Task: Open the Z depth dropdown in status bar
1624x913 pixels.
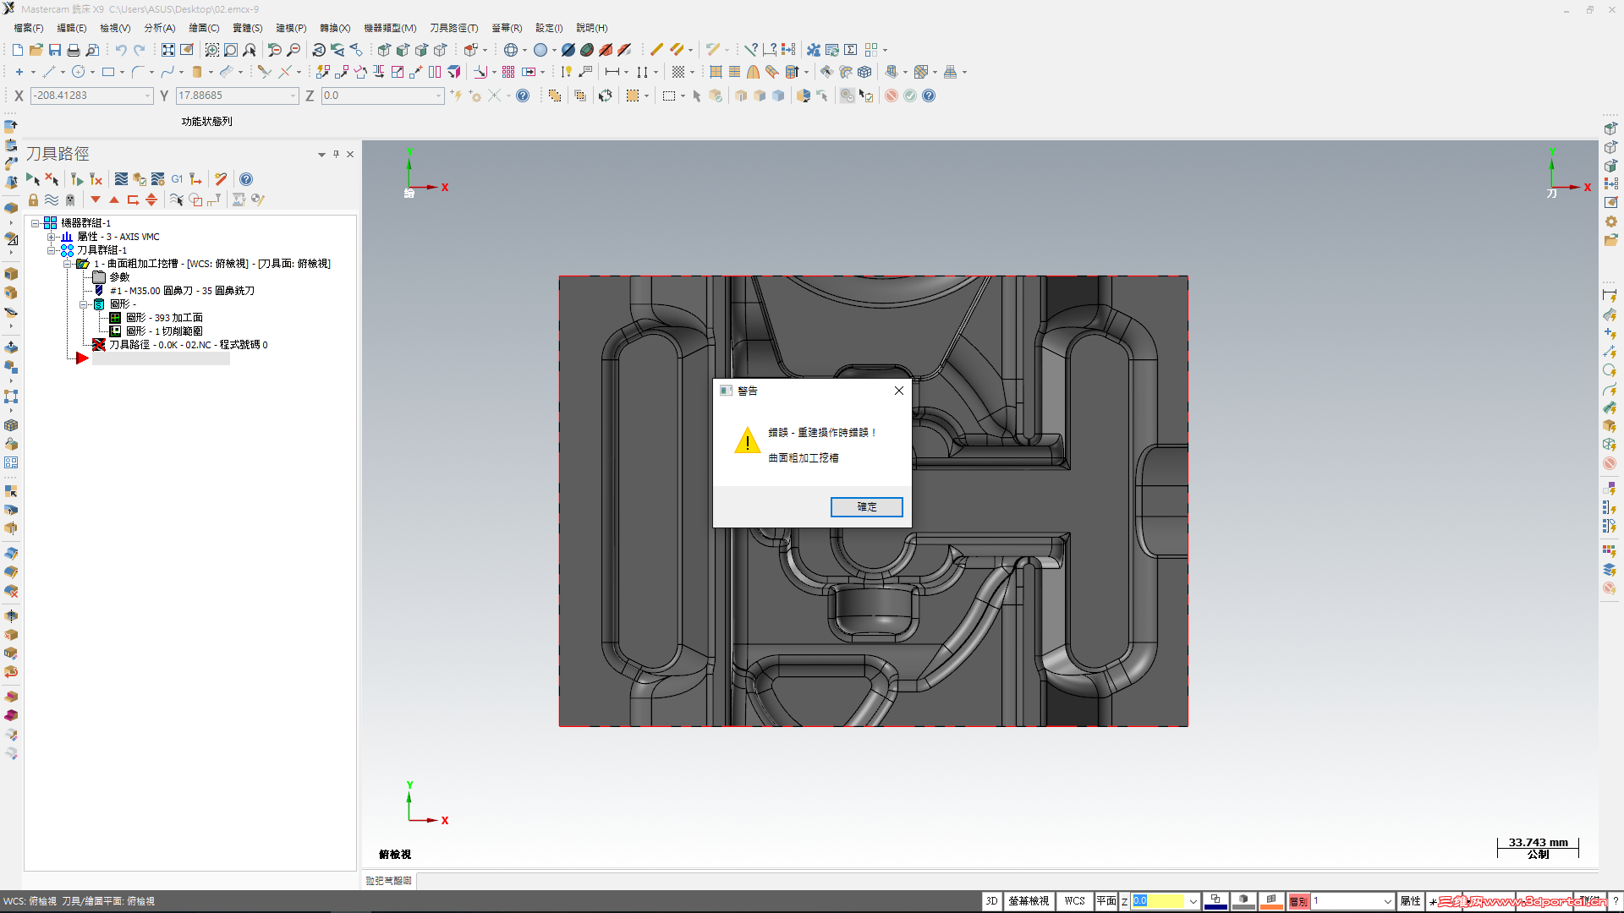Action: pos(1193,901)
